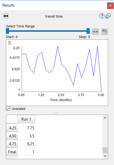This screenshot has width=114, height=165.
Task: Select the 4.50 row header
Action: (12, 136)
